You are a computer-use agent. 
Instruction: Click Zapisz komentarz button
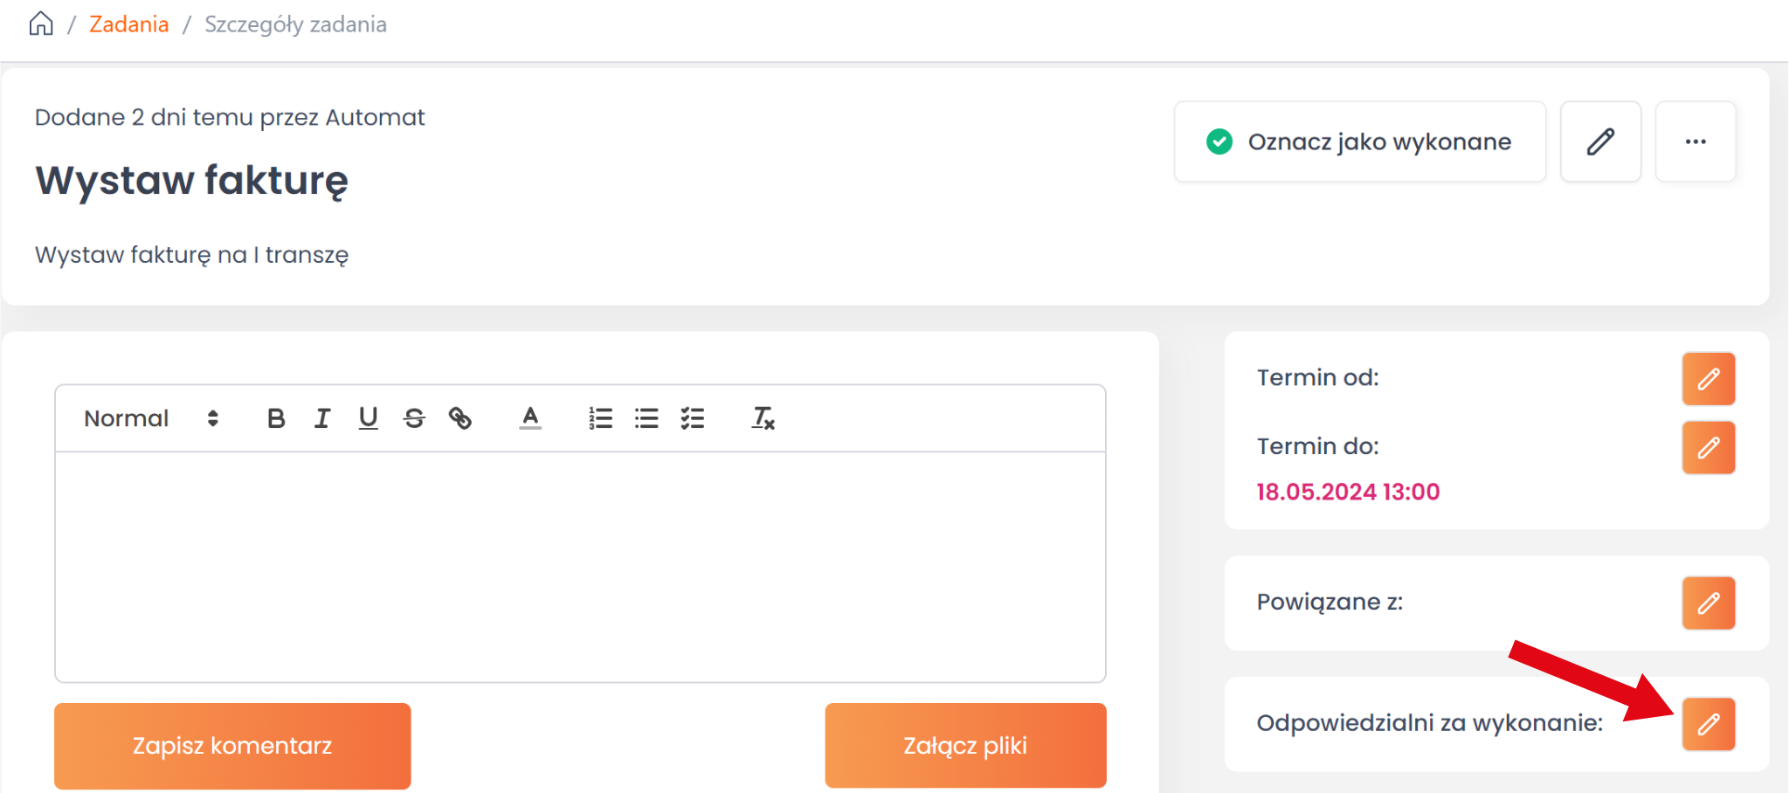coord(232,746)
